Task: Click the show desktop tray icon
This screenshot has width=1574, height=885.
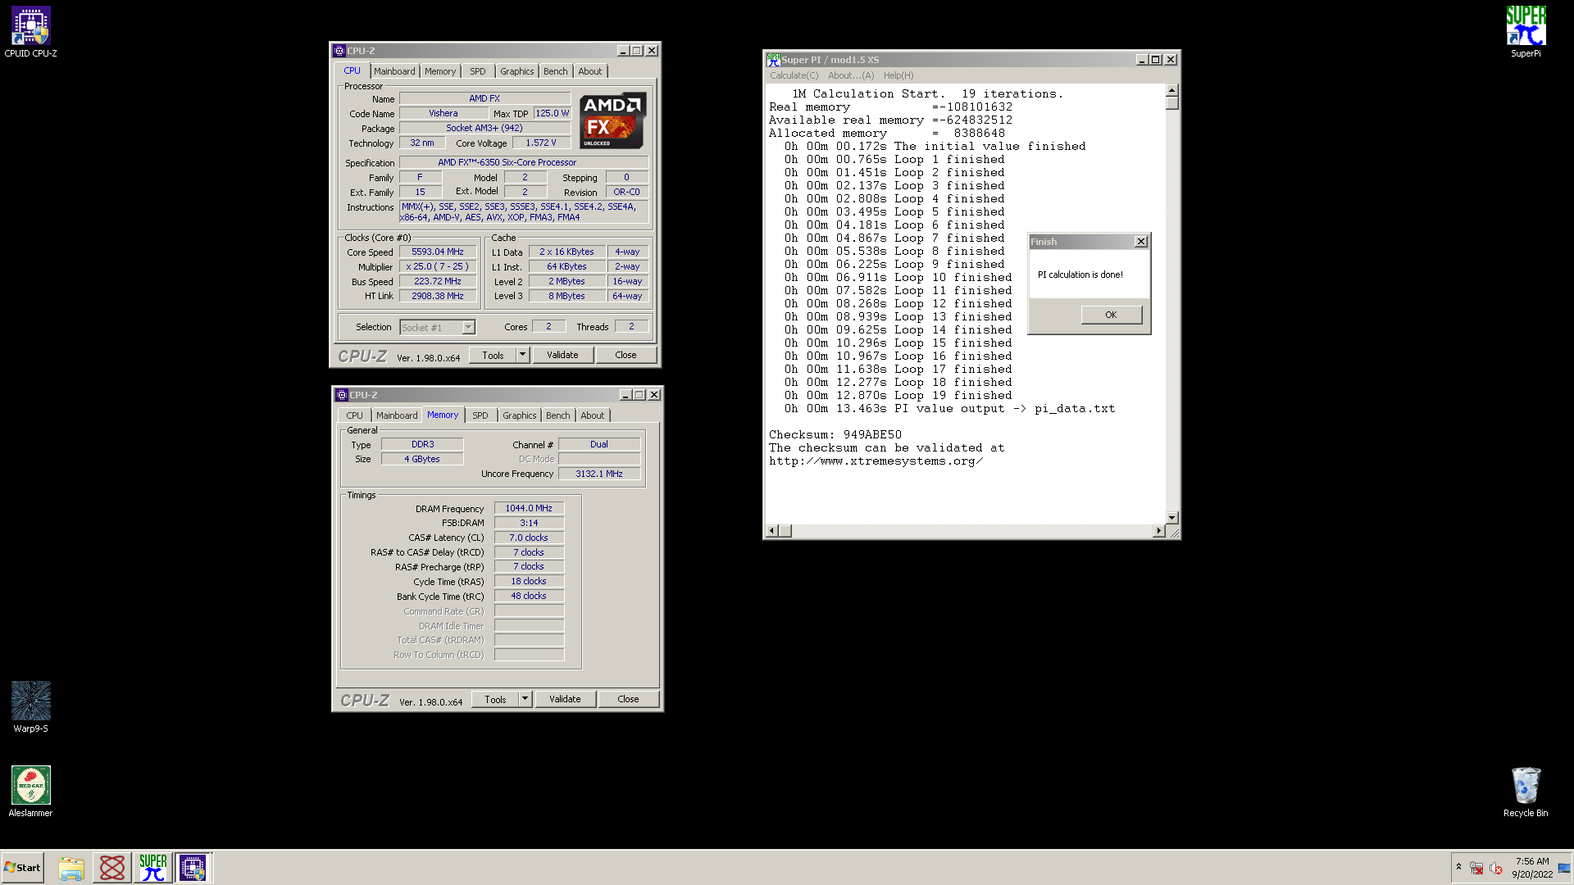Action: (1564, 868)
